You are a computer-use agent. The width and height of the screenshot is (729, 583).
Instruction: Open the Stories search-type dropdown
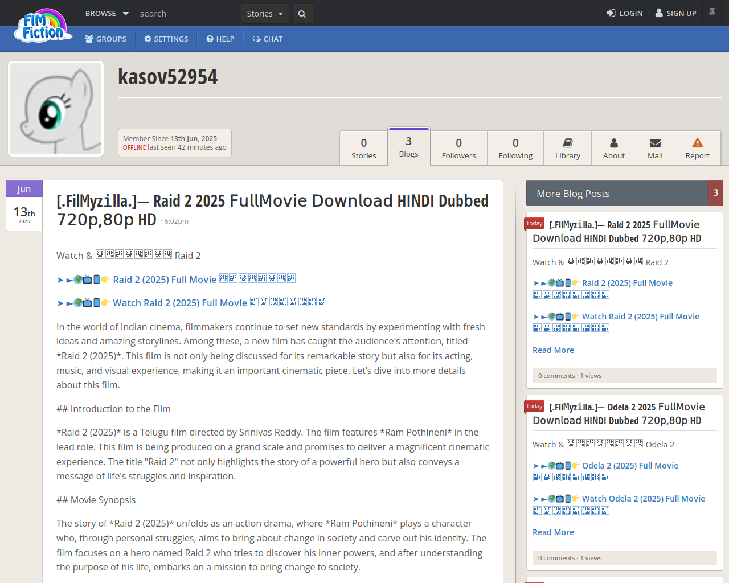(x=265, y=14)
